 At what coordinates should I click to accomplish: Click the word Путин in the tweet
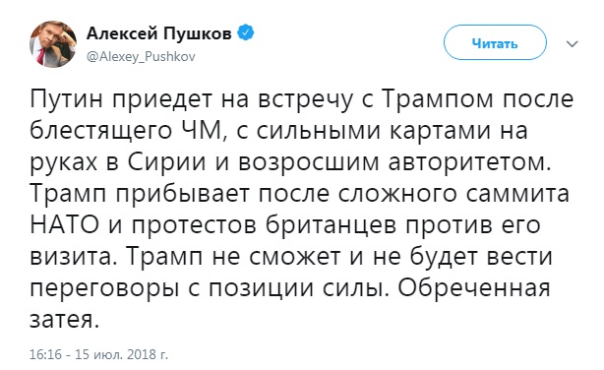67,99
